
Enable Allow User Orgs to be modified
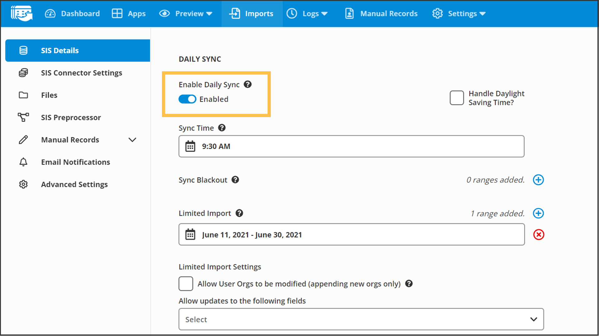click(x=186, y=284)
